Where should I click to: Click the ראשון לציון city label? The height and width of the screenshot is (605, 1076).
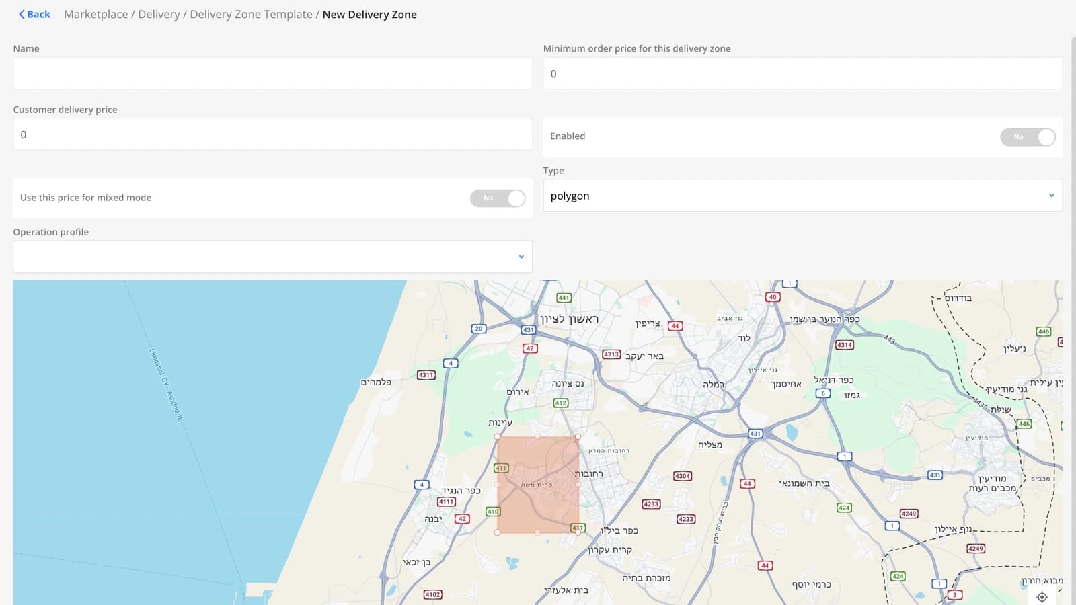click(569, 319)
